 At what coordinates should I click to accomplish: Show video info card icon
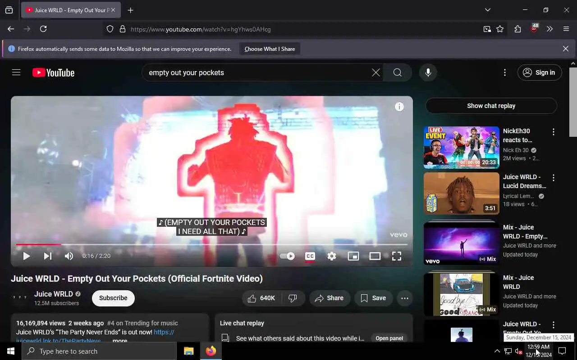point(399,107)
